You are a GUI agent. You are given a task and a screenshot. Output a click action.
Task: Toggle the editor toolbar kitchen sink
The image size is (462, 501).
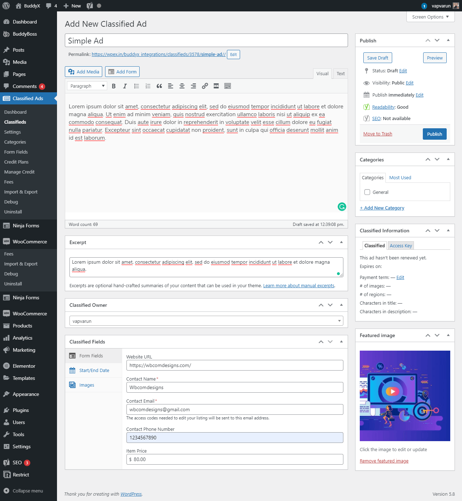pos(228,86)
